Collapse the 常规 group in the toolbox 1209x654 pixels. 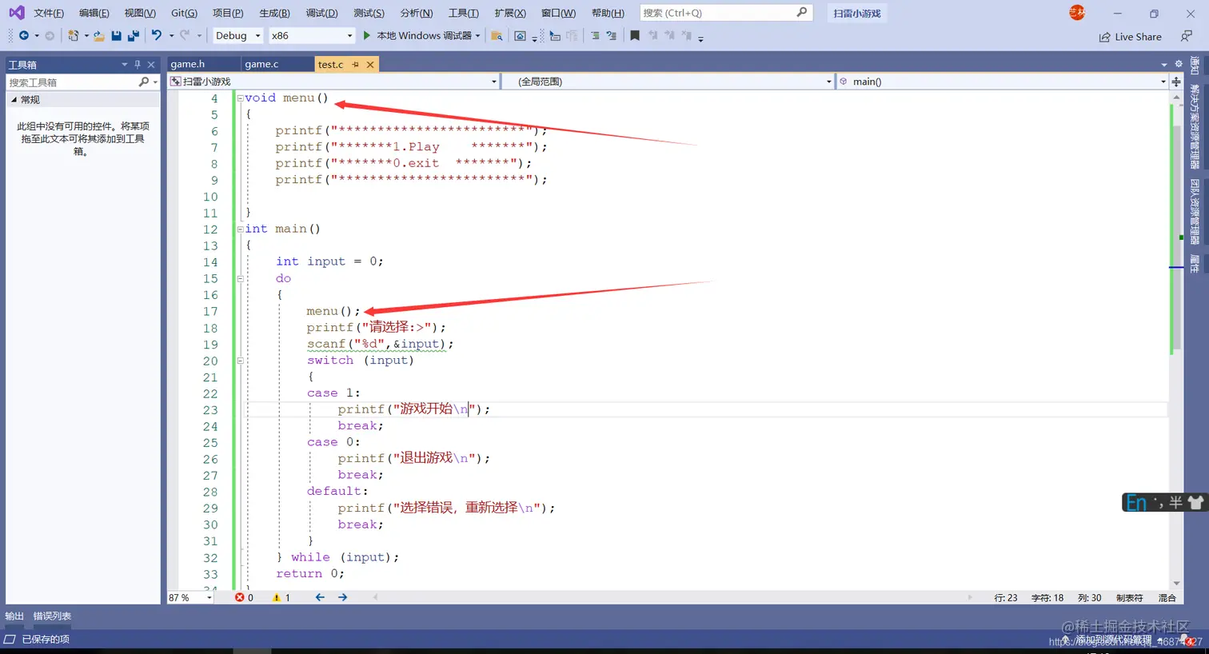[14, 100]
